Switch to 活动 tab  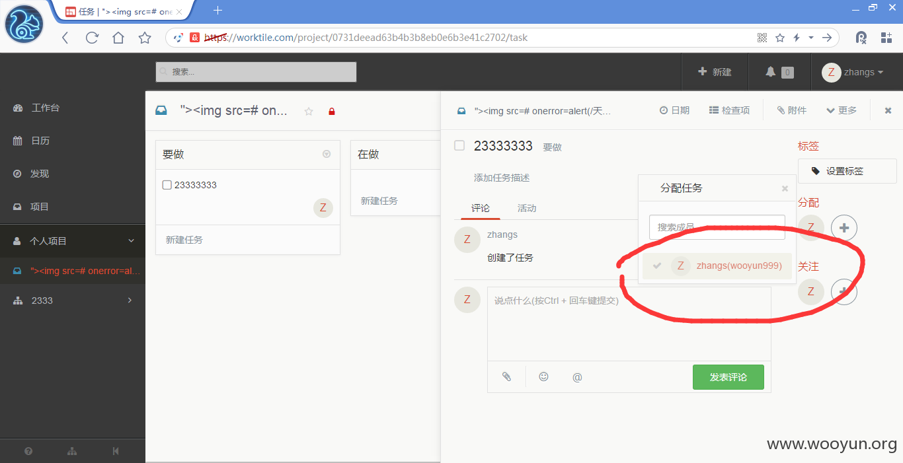[527, 208]
